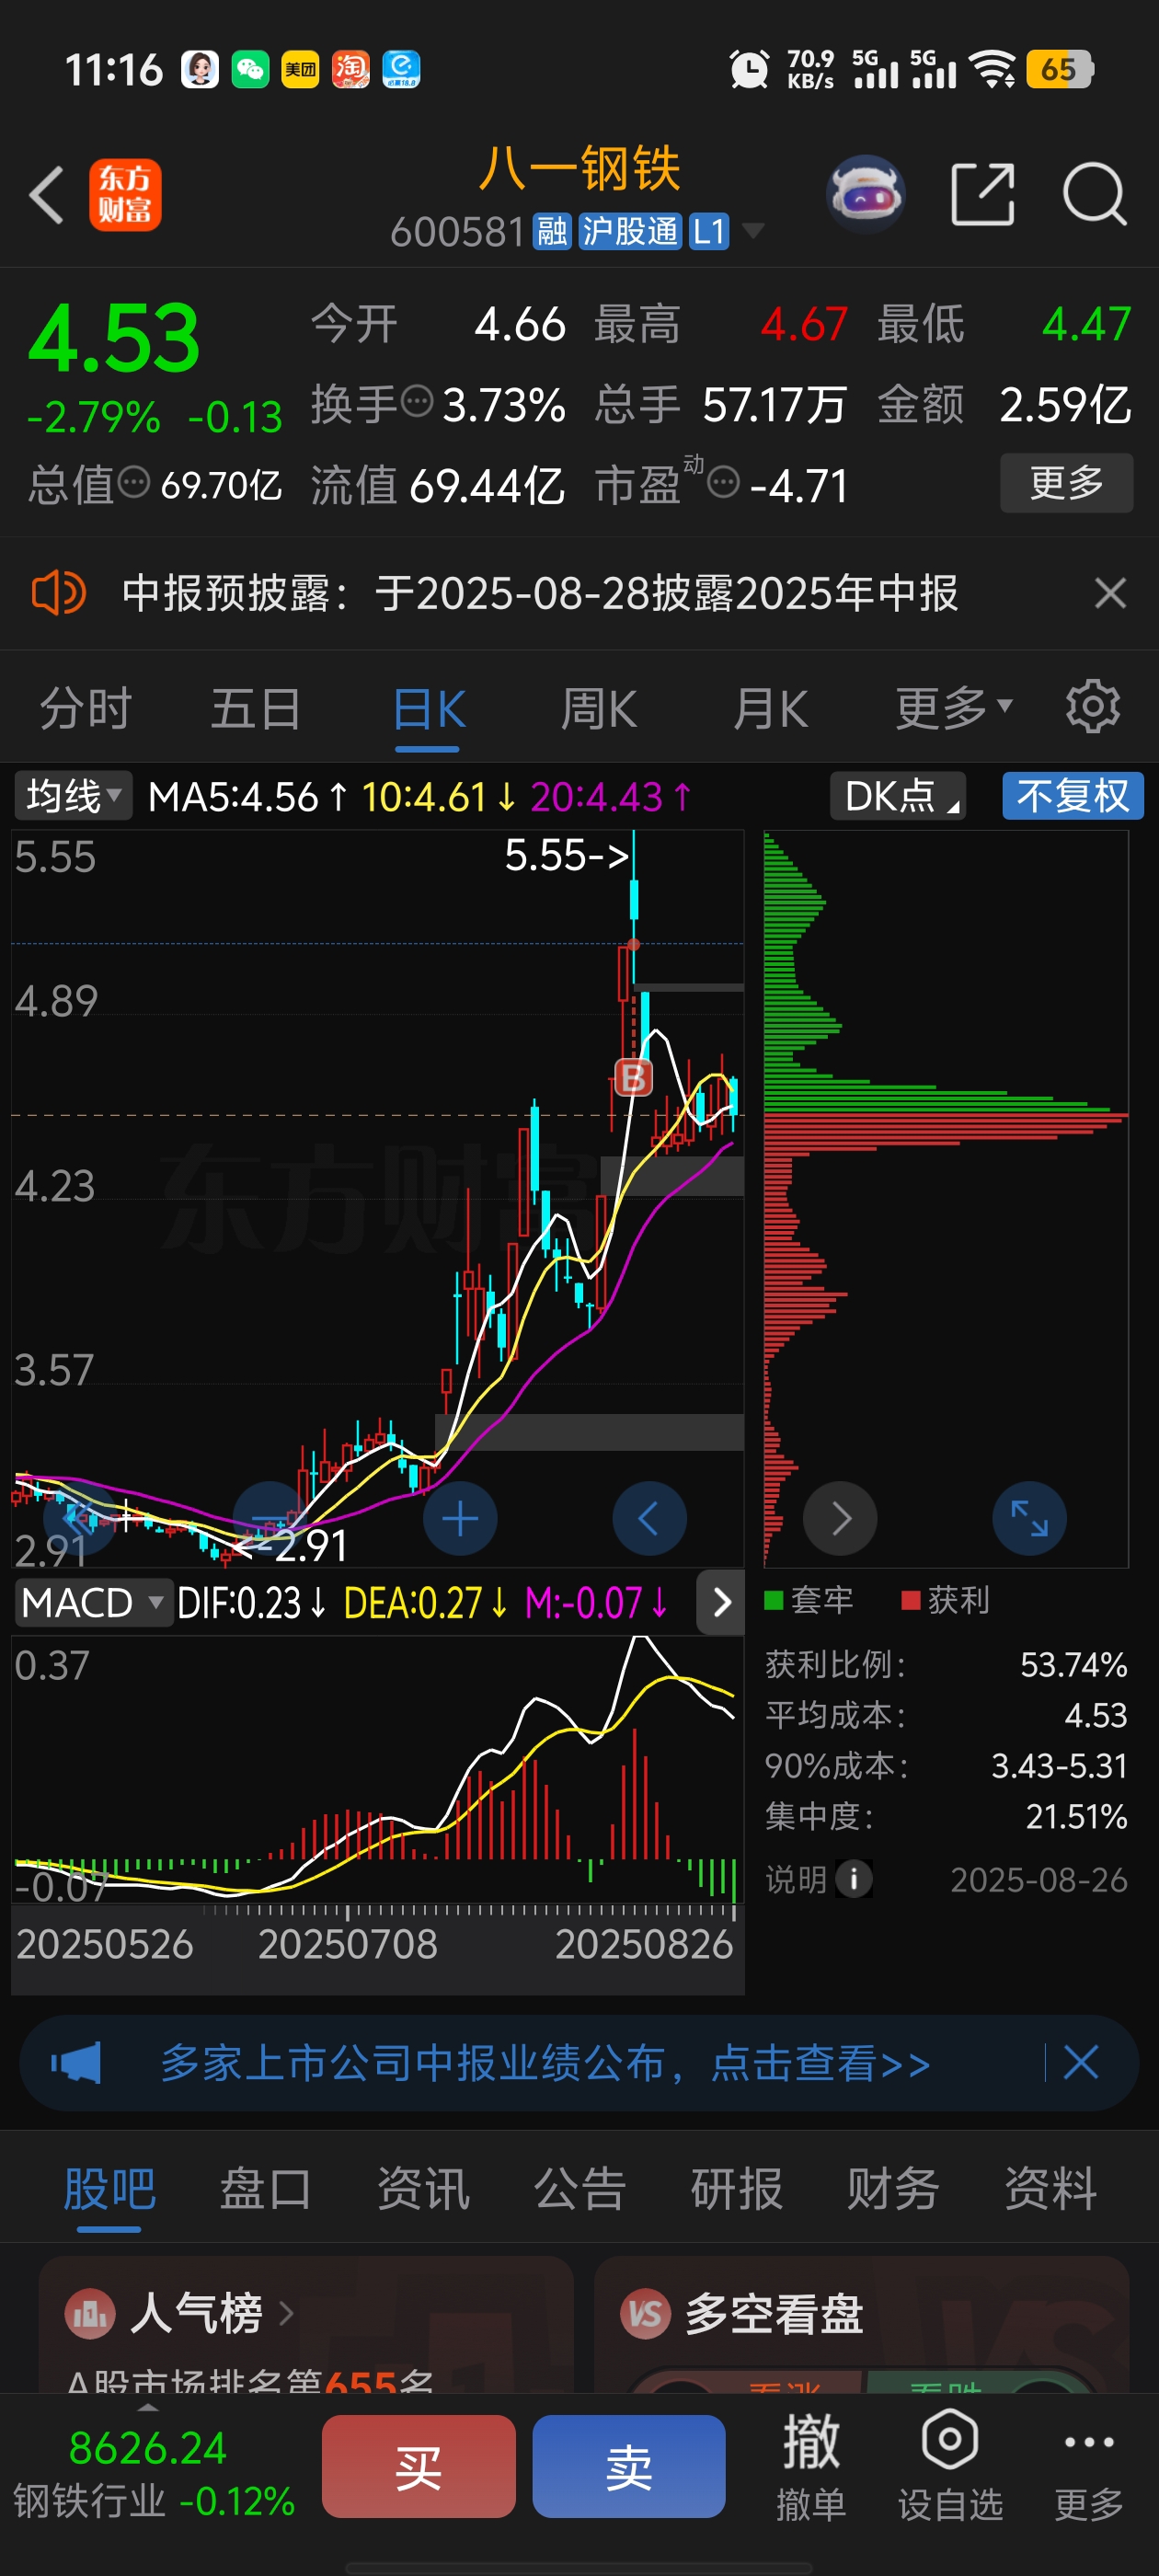
Task: Tap the 人气榜 icon
Action: 90,2313
